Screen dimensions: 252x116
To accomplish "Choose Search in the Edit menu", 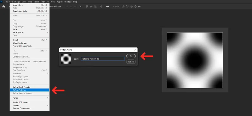I will [x=30, y=40].
